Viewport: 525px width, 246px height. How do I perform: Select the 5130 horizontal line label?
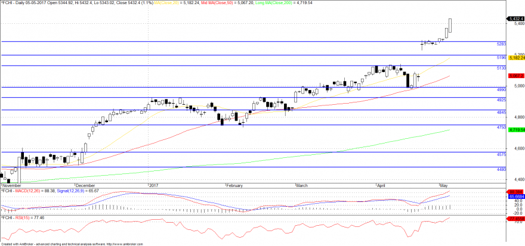pos(501,68)
